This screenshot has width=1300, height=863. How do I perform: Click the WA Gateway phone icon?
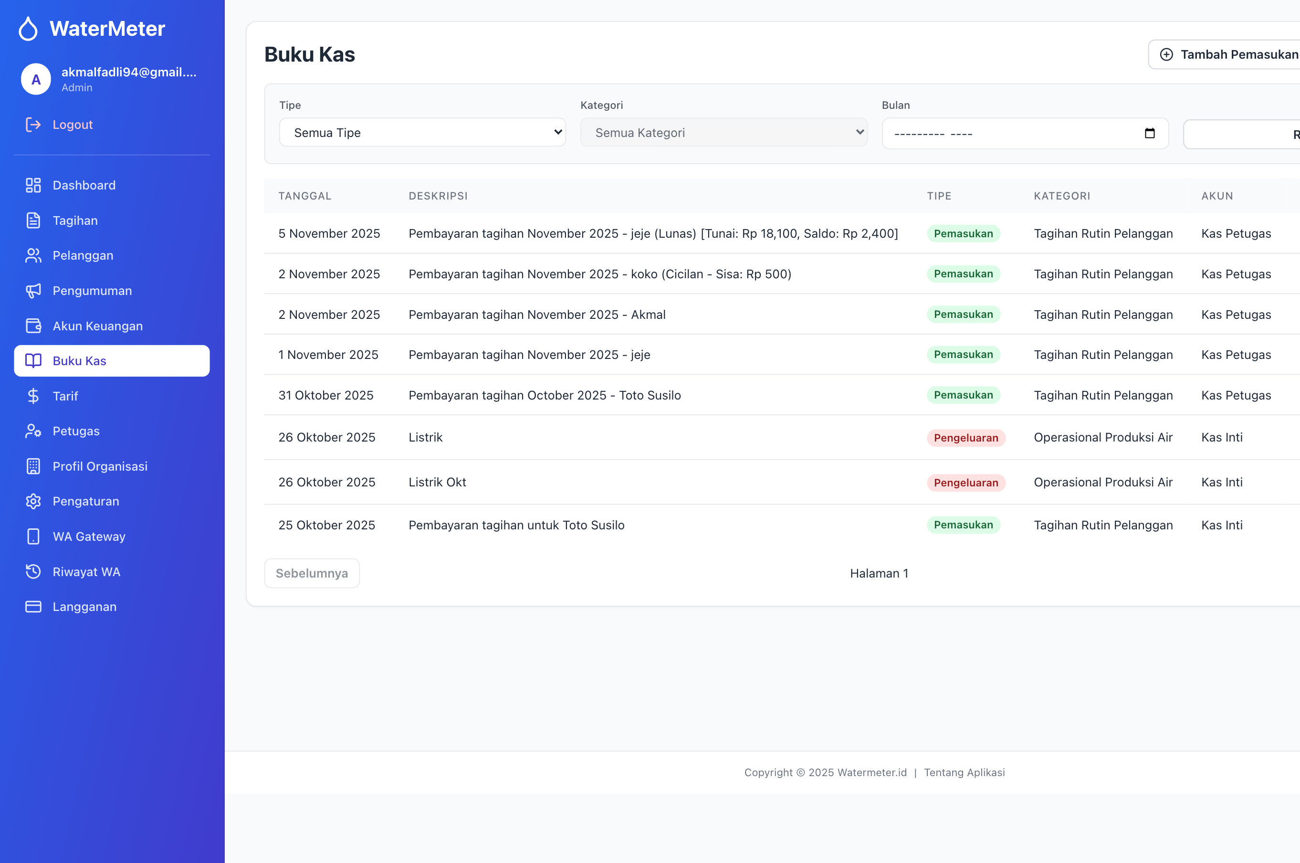pyautogui.click(x=33, y=536)
